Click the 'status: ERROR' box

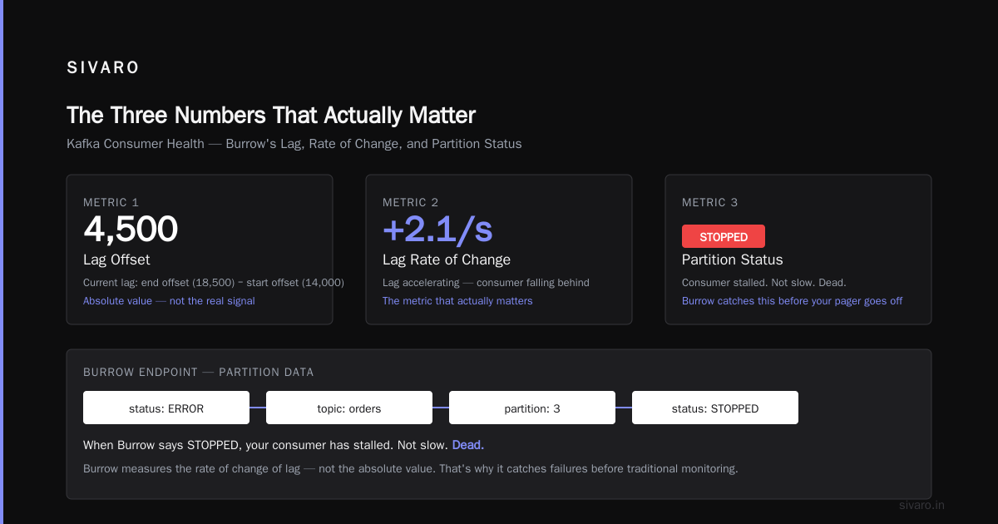coord(166,408)
